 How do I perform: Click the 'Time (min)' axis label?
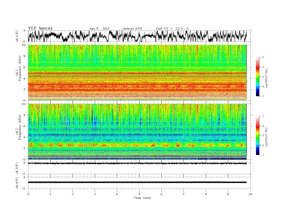point(142,198)
